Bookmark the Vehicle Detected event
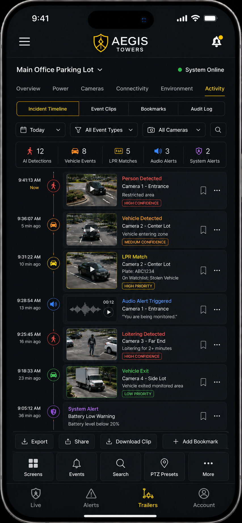242x523 pixels. (x=203, y=230)
